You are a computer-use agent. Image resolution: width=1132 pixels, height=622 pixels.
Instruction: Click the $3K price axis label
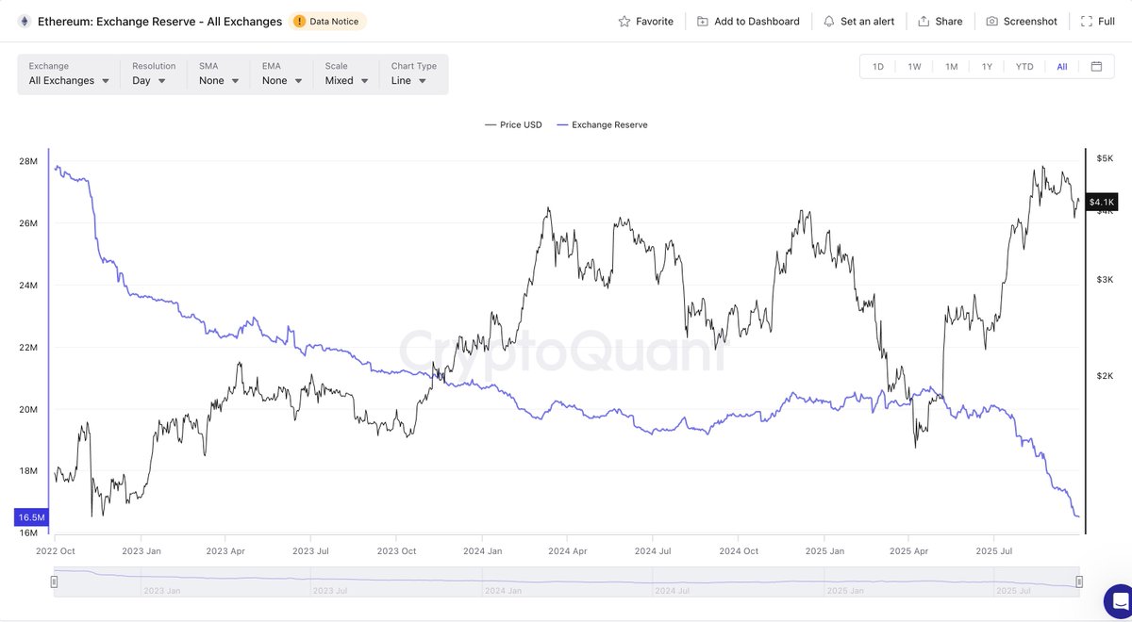[1105, 279]
